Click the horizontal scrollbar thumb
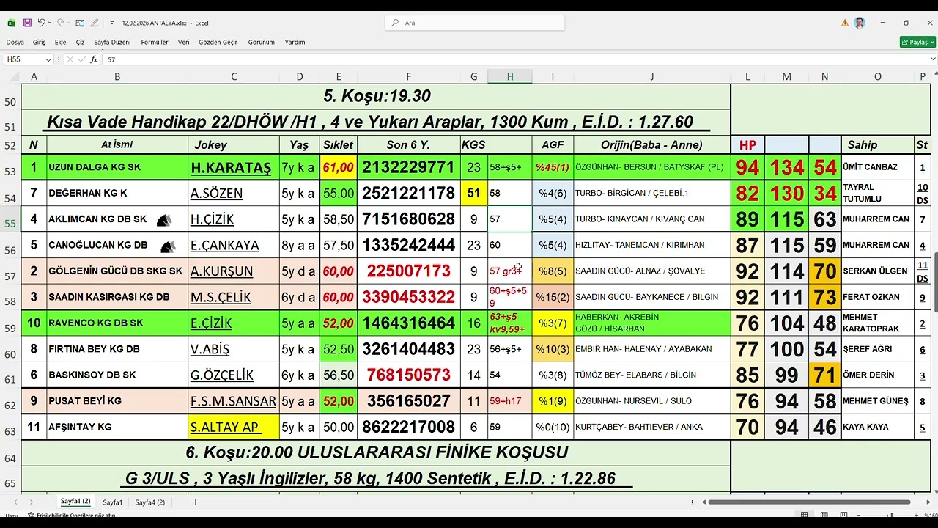 click(x=810, y=502)
